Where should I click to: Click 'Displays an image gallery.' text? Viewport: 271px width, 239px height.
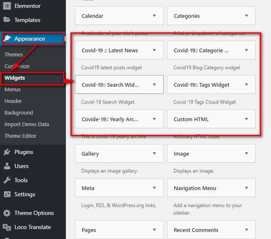click(x=109, y=171)
